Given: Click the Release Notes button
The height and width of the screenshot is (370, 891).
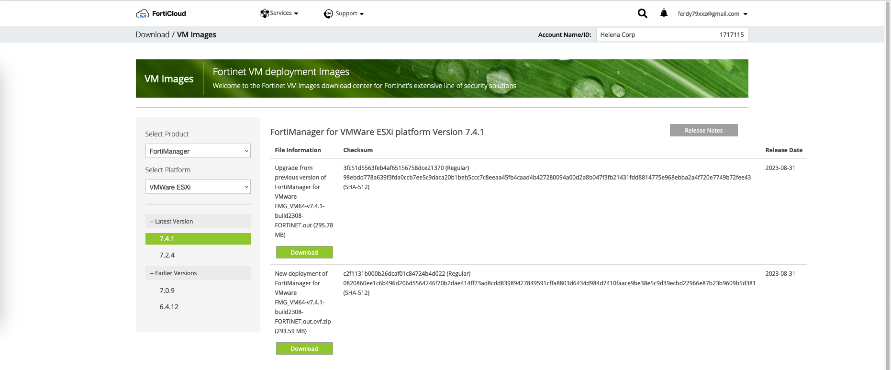Looking at the screenshot, I should 703,131.
